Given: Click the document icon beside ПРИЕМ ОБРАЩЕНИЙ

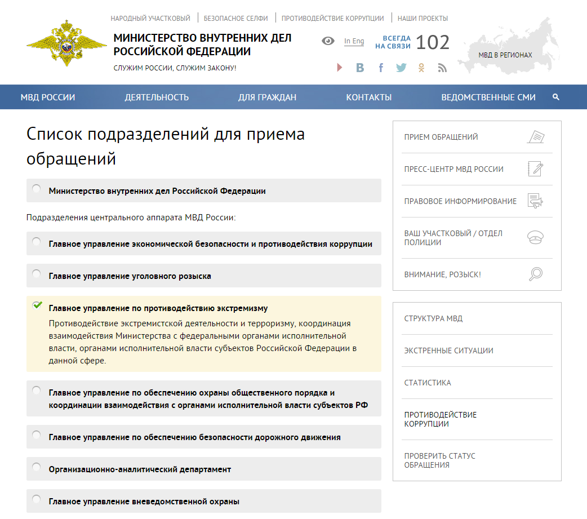Looking at the screenshot, I should 536,137.
